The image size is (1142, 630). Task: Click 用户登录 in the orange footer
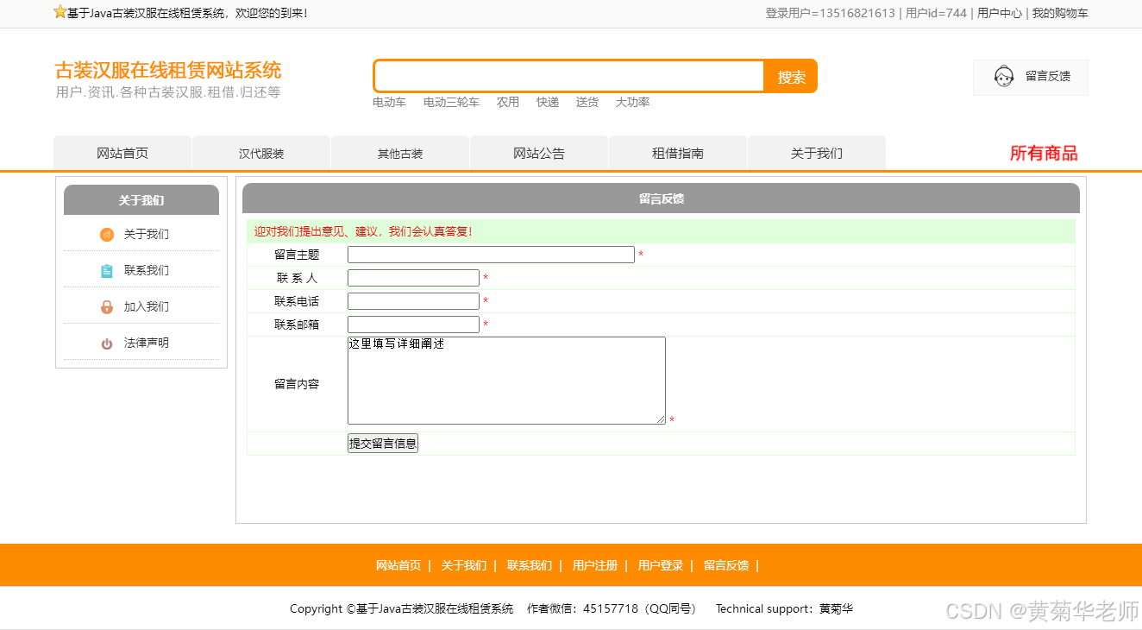pos(661,566)
